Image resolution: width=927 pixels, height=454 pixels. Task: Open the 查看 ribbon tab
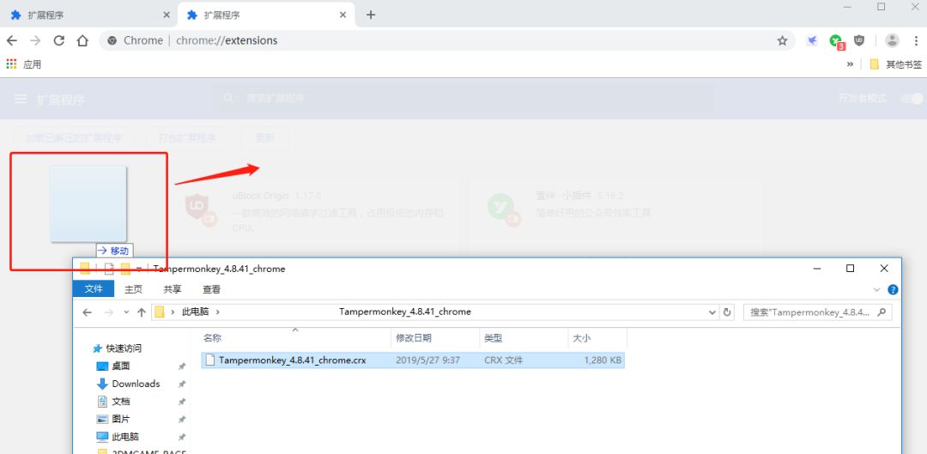click(x=212, y=289)
